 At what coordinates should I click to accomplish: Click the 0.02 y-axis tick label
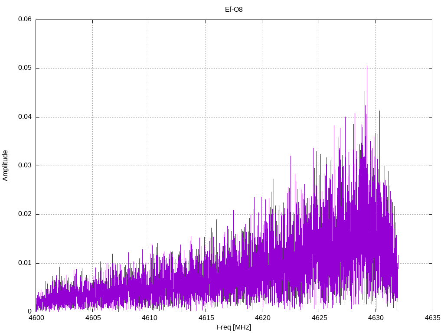click(25, 214)
